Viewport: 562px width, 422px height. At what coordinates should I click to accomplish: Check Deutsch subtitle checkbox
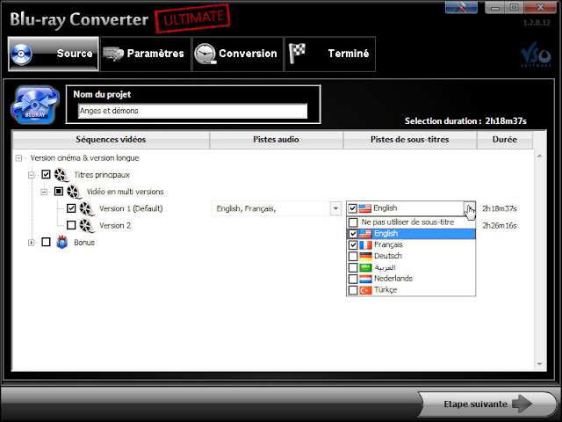click(x=353, y=256)
